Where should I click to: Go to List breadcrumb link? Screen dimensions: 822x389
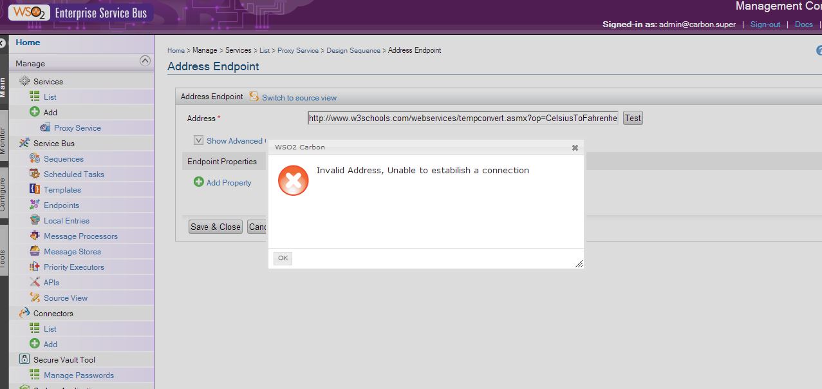point(265,50)
